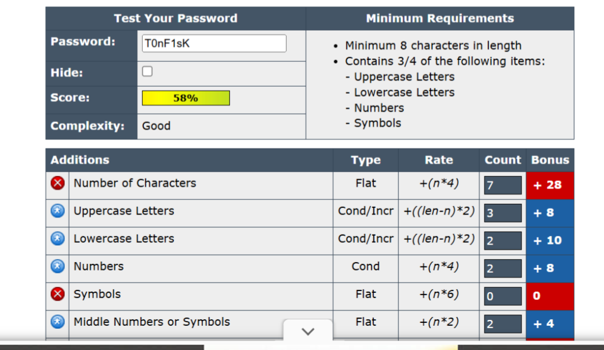Viewport: 604px width, 350px height.
Task: Click the blue icon beside Numbers row
Action: 57,266
